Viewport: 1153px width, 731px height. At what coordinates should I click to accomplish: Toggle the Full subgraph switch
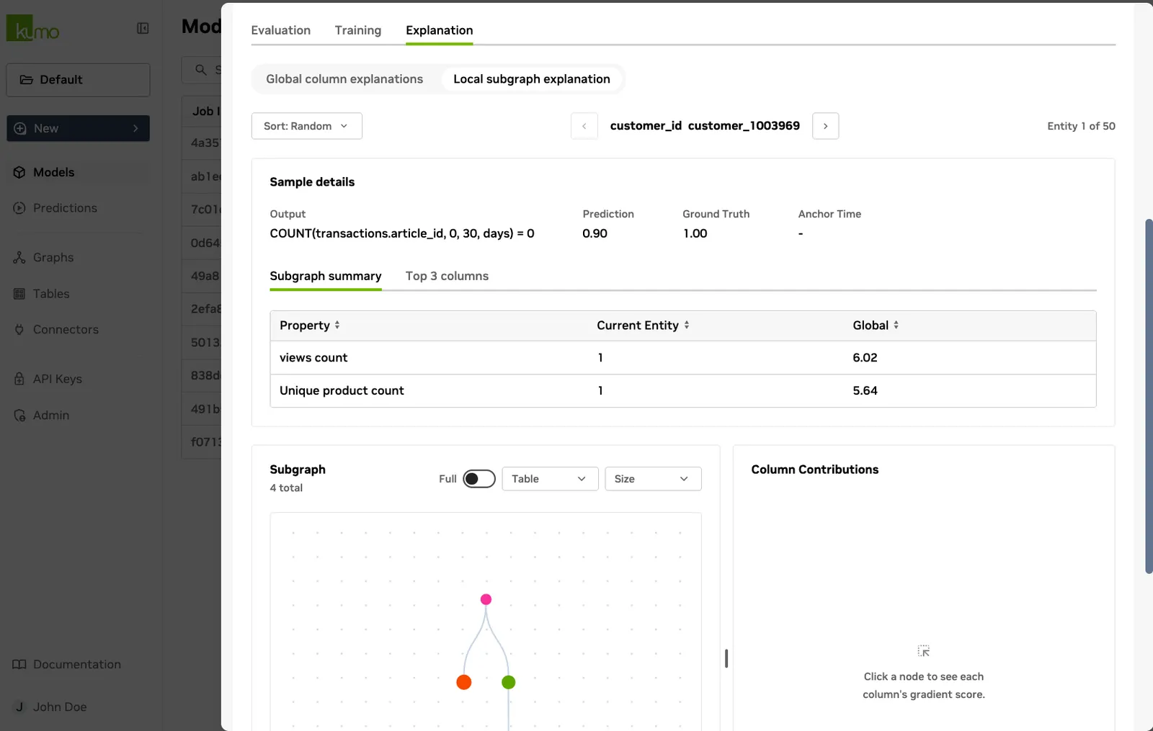click(479, 479)
